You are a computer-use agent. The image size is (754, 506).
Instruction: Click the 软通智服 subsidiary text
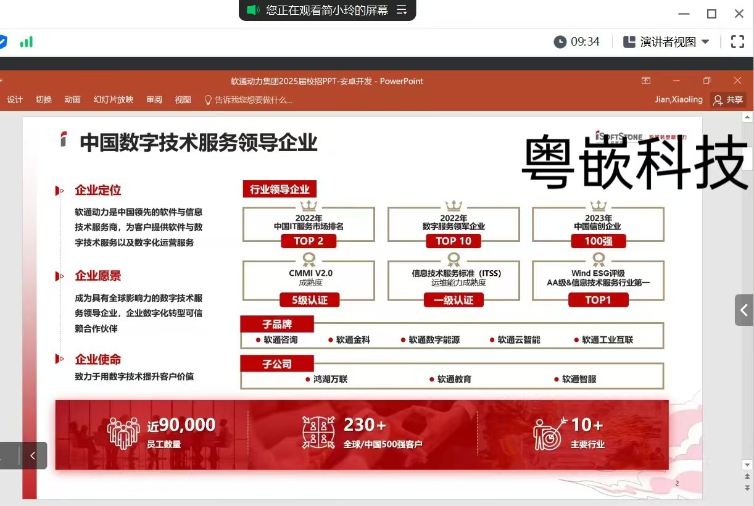(579, 379)
